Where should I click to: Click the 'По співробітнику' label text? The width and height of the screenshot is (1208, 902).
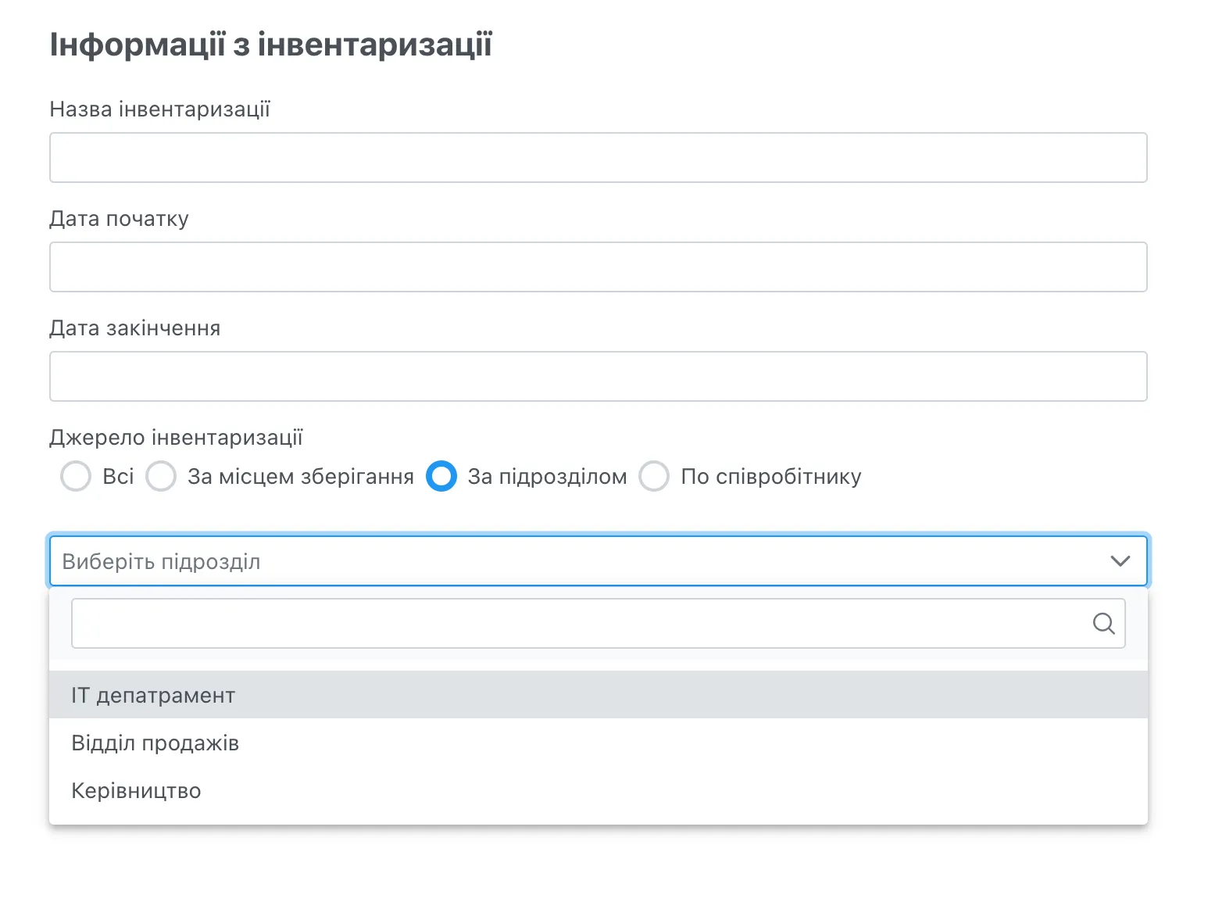point(770,477)
